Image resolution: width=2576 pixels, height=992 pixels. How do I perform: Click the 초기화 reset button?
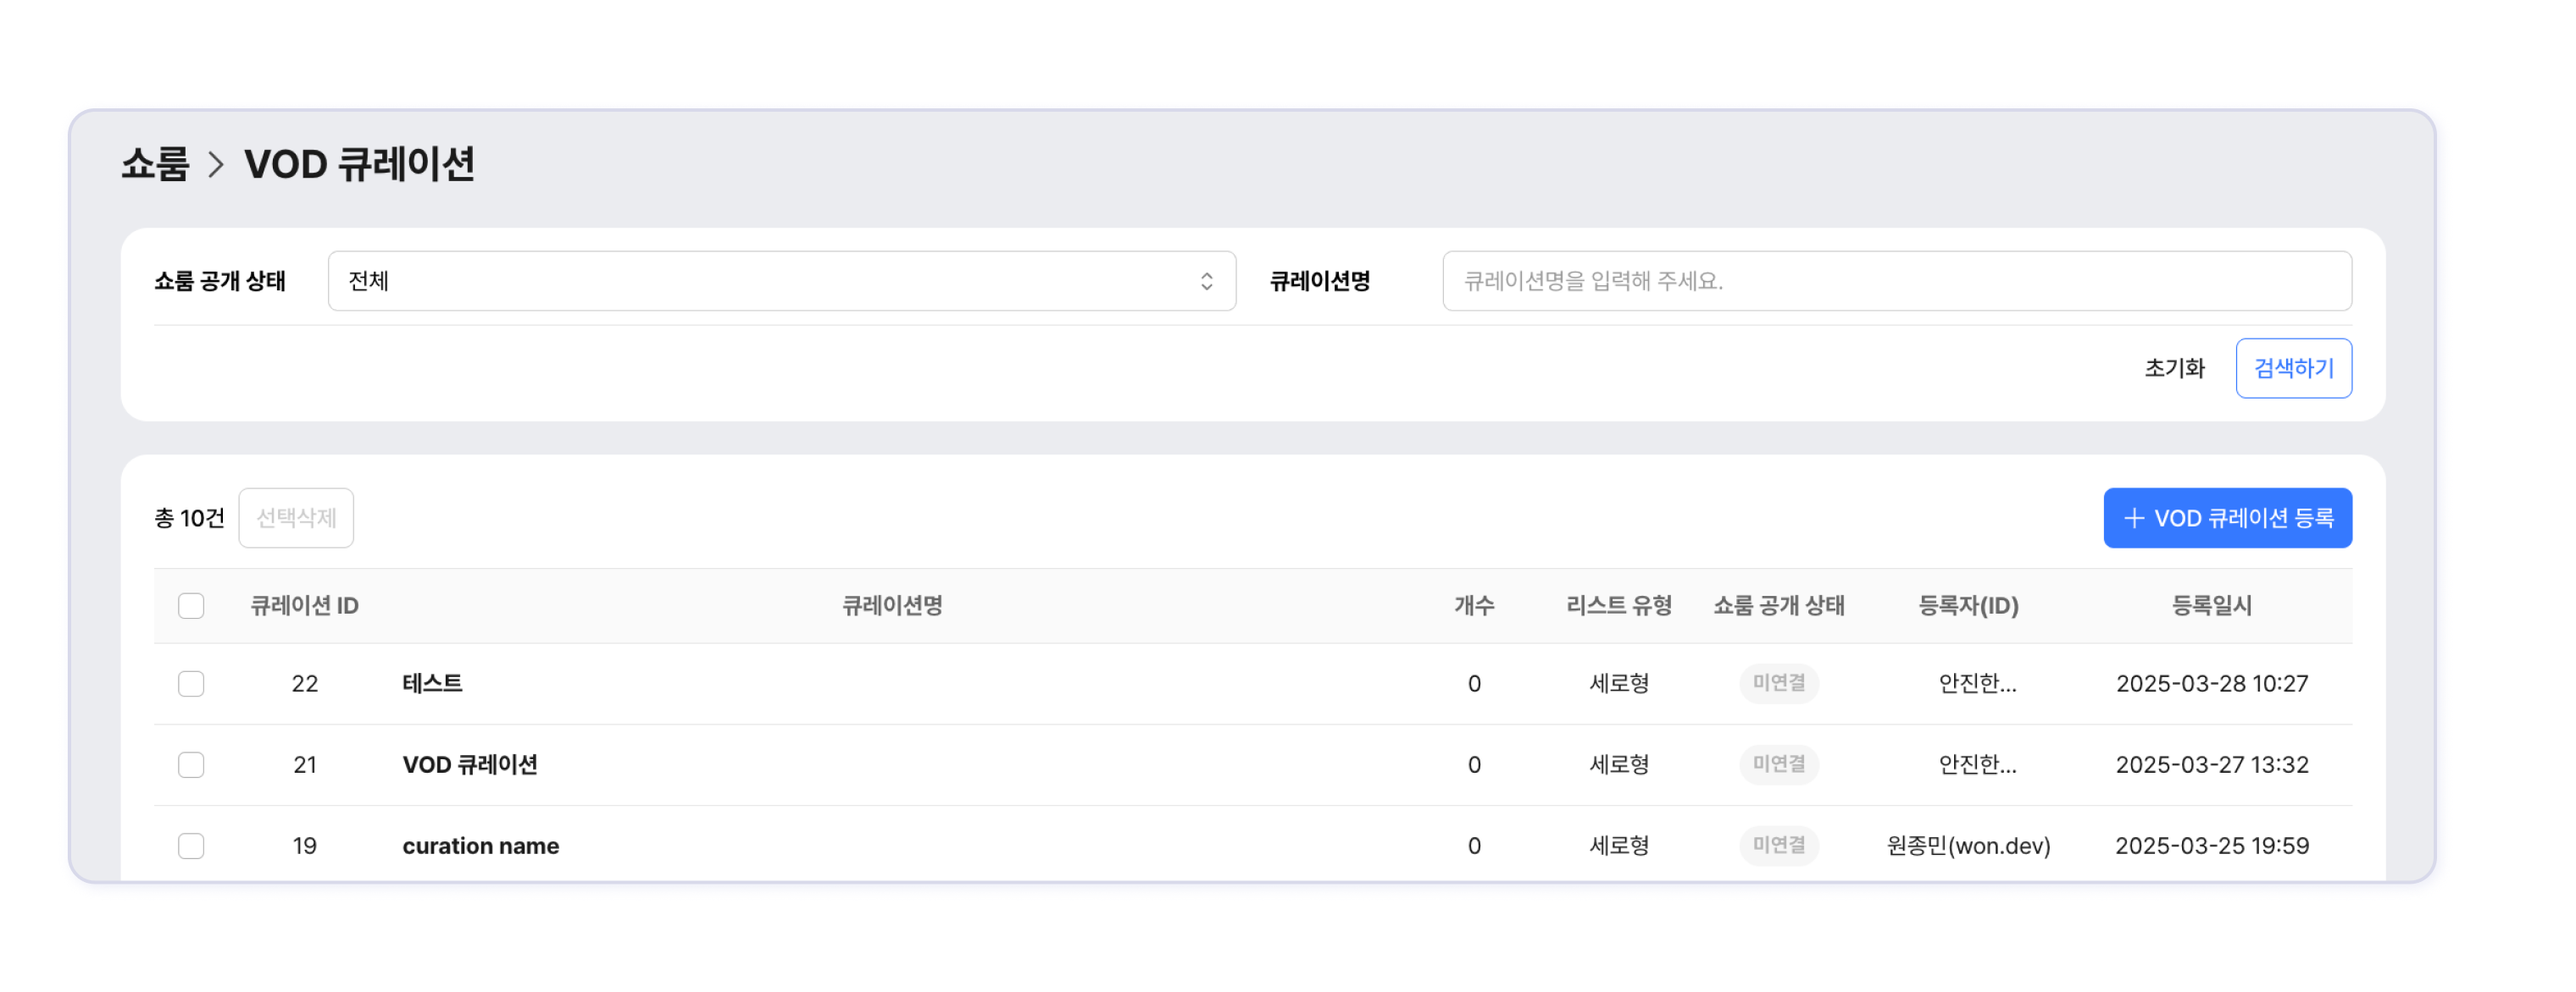[x=2174, y=367]
